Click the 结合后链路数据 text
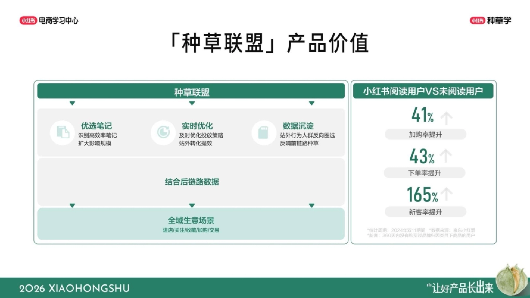 [x=192, y=182]
